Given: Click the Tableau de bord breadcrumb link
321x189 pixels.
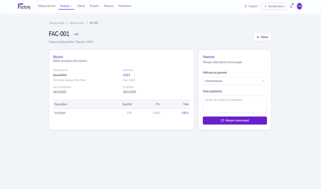Looking at the screenshot, I should pyautogui.click(x=56, y=23).
